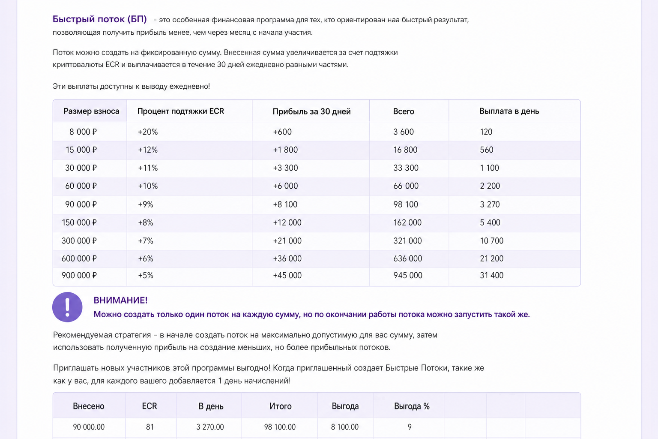Select the 3 270.00 В день cell
This screenshot has width=658, height=439.
(210, 427)
